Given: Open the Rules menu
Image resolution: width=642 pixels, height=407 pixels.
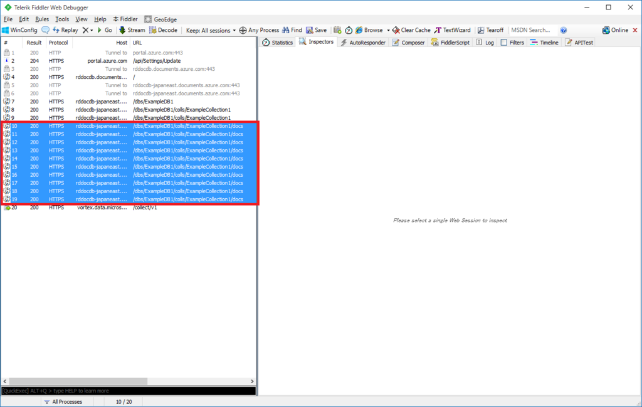Looking at the screenshot, I should coord(42,19).
